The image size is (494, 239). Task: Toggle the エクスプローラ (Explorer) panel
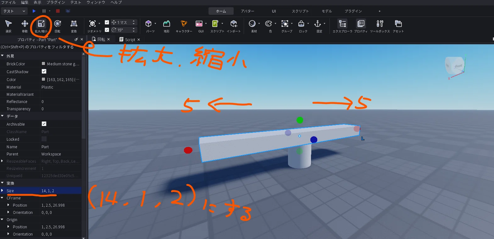click(342, 26)
